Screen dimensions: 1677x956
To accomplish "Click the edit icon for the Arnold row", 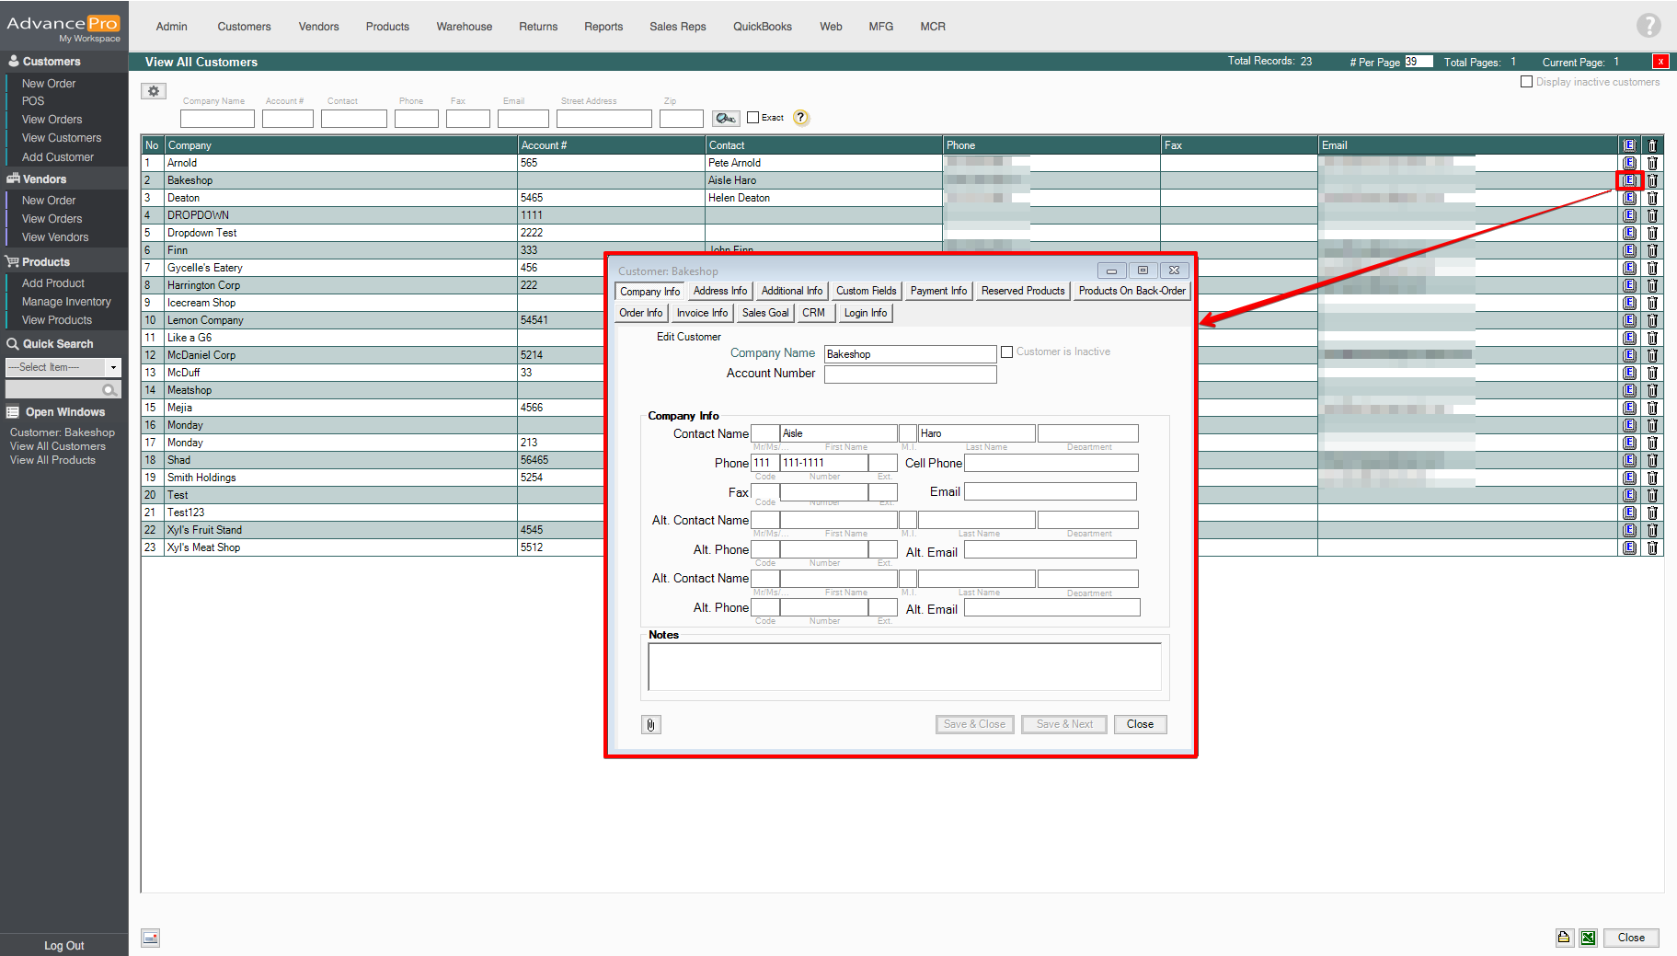I will coord(1629,163).
